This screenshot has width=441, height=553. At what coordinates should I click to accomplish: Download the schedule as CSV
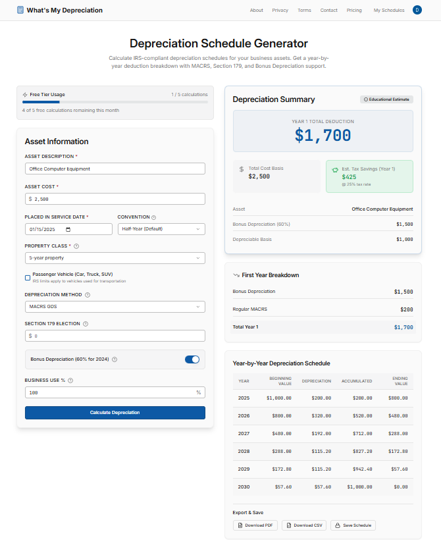pyautogui.click(x=303, y=525)
